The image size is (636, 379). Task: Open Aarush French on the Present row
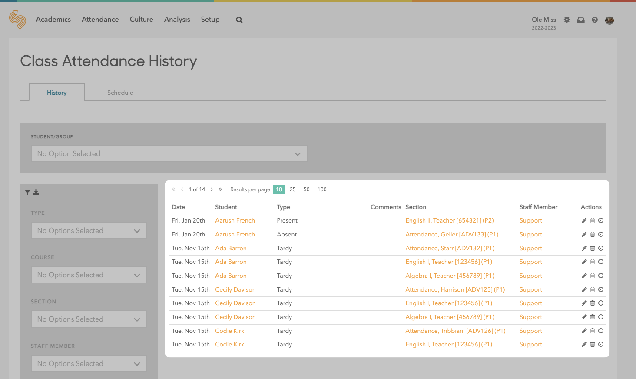235,220
